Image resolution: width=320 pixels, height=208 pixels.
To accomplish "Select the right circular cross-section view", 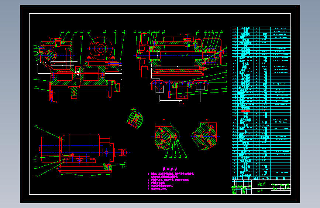I will pyautogui.click(x=205, y=136).
